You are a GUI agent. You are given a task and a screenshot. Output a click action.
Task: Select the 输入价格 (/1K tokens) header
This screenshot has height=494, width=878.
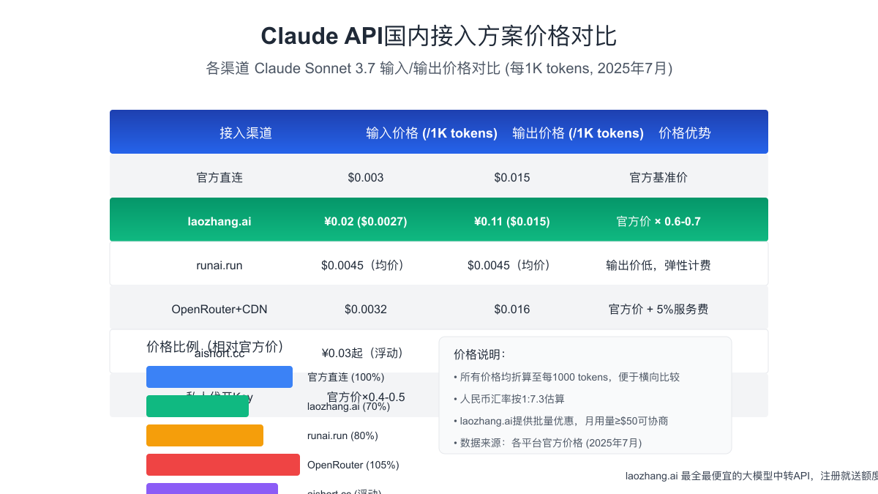430,132
